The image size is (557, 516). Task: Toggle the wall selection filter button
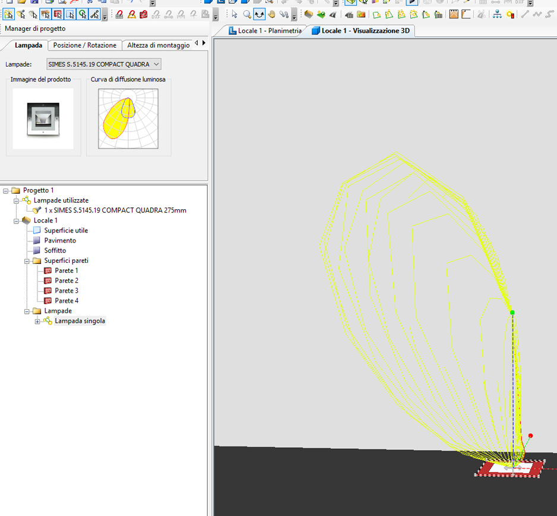click(x=58, y=14)
